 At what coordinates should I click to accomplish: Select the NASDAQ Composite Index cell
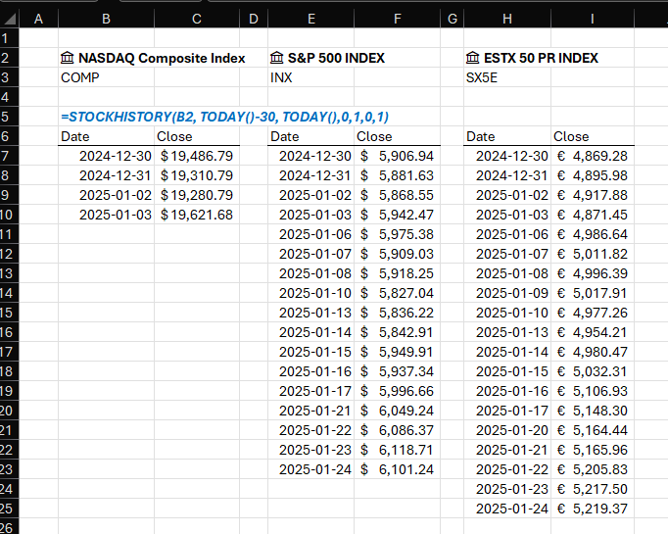coord(106,58)
